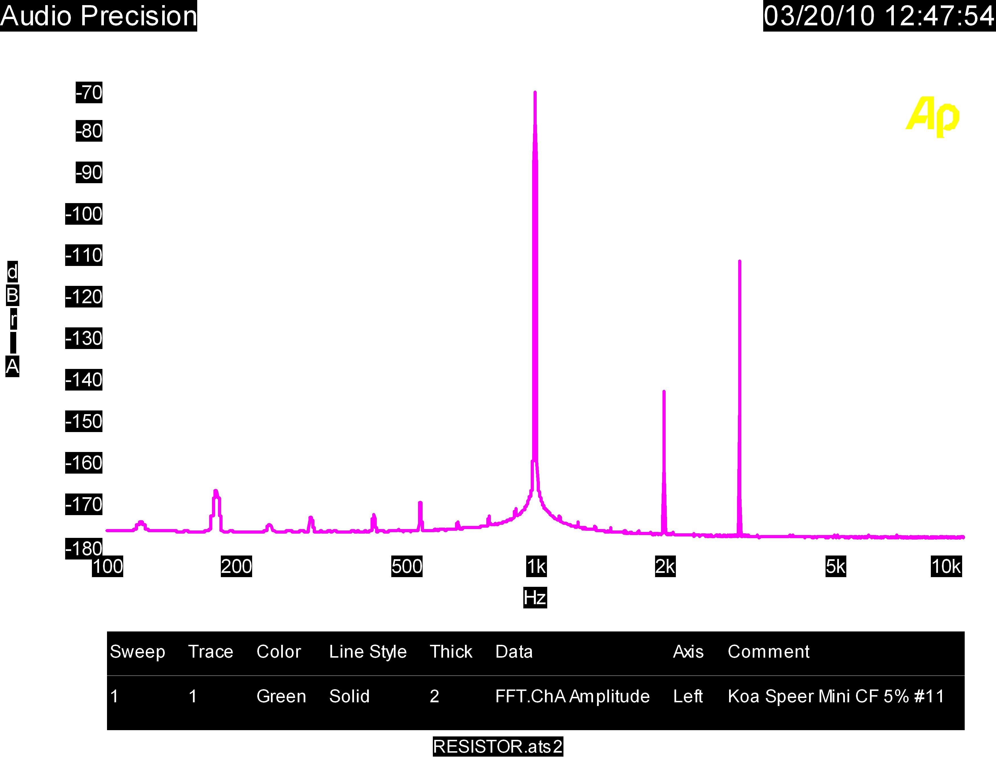Click the -160 y-axis label
The width and height of the screenshot is (996, 766).
[84, 463]
